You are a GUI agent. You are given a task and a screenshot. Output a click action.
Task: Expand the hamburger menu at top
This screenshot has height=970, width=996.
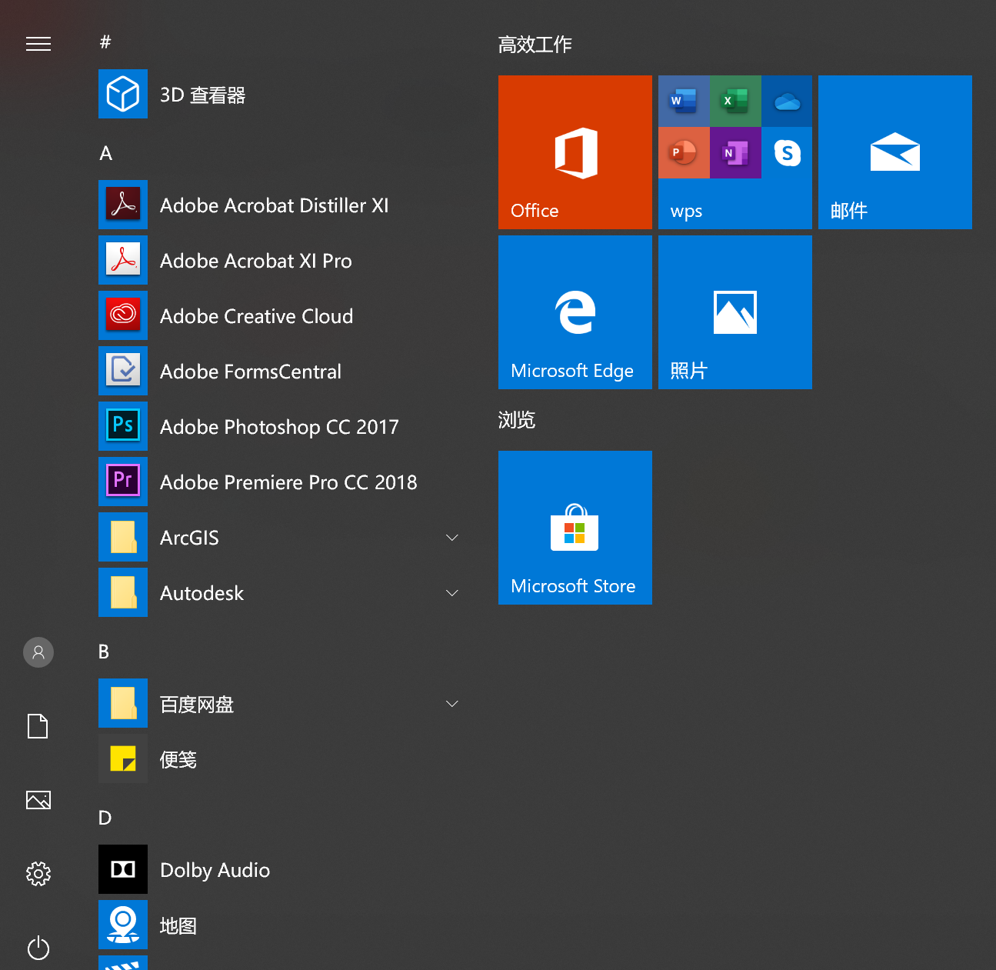coord(38,44)
